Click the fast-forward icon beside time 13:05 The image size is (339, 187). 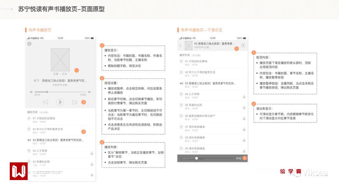pyautogui.click(x=89, y=92)
